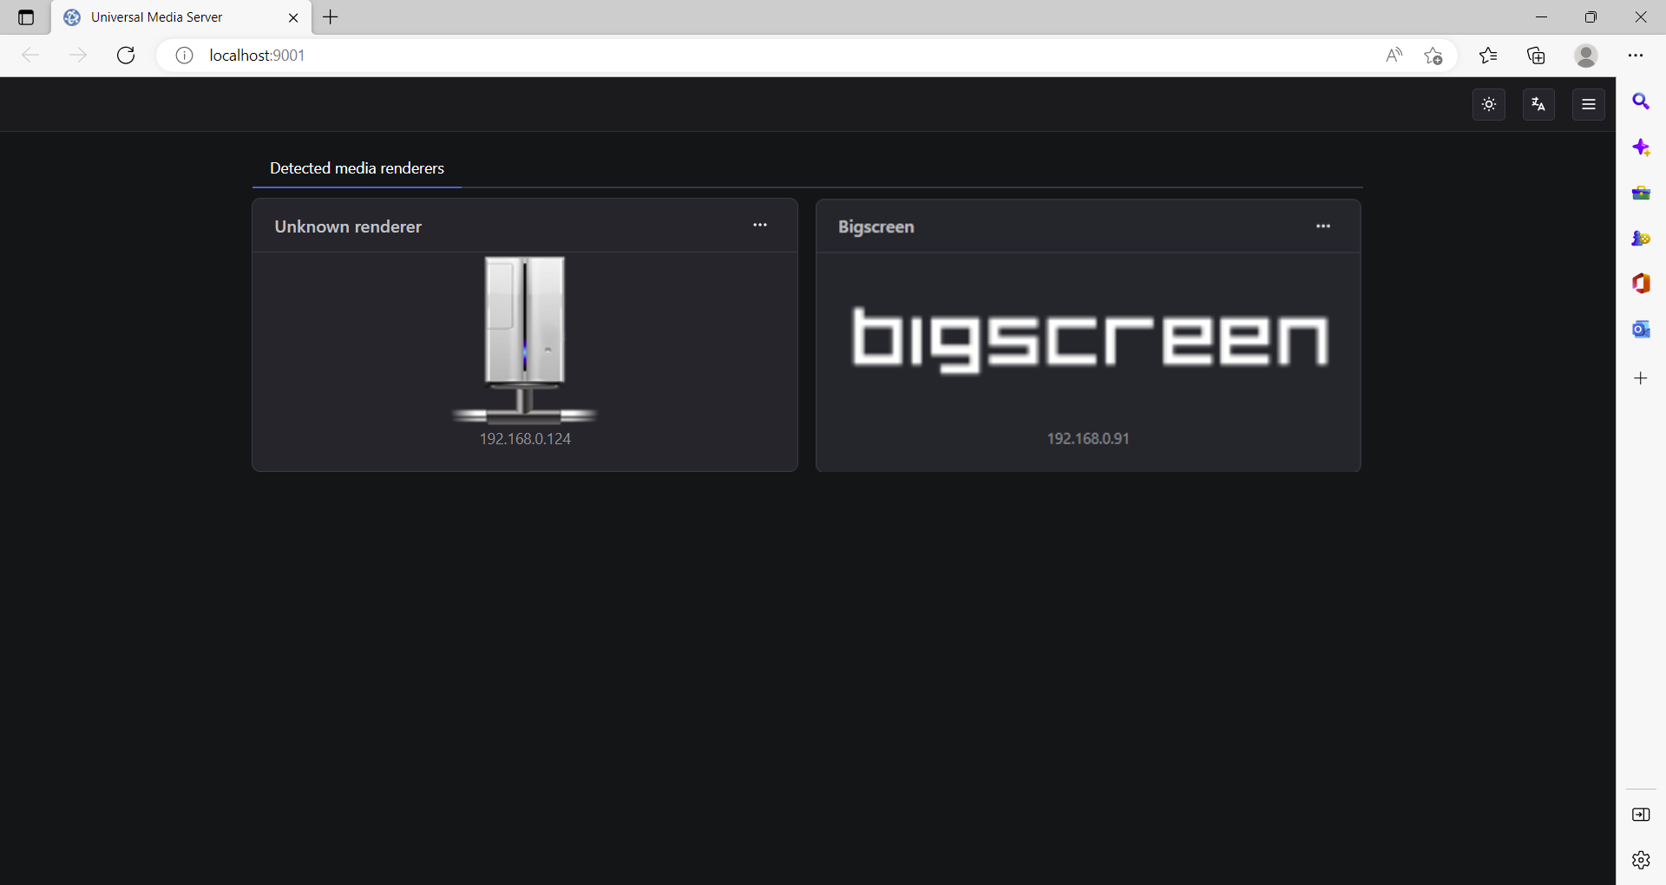Open browser Settings and more menu
Viewport: 1666px width, 885px height.
(x=1636, y=56)
